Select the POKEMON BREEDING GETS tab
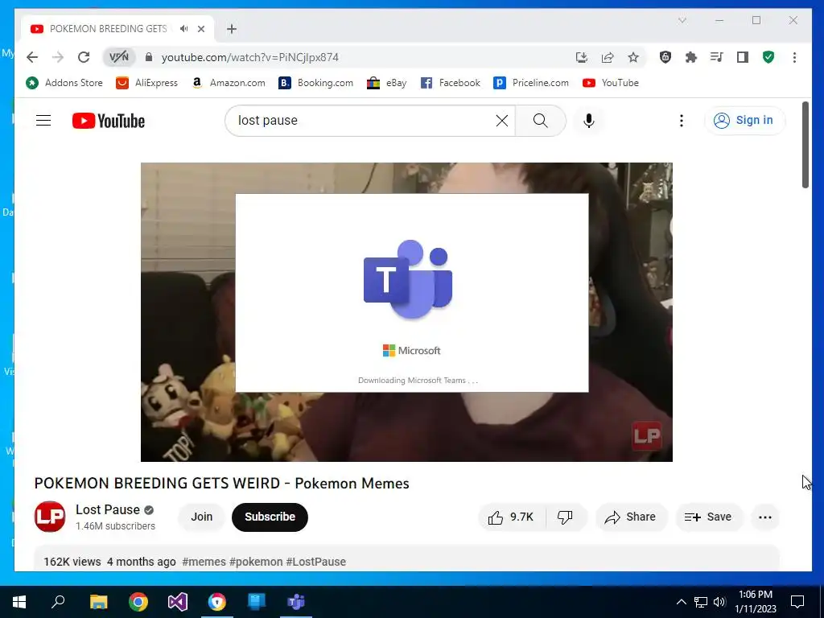Screen dimensions: 824x618 109,29
